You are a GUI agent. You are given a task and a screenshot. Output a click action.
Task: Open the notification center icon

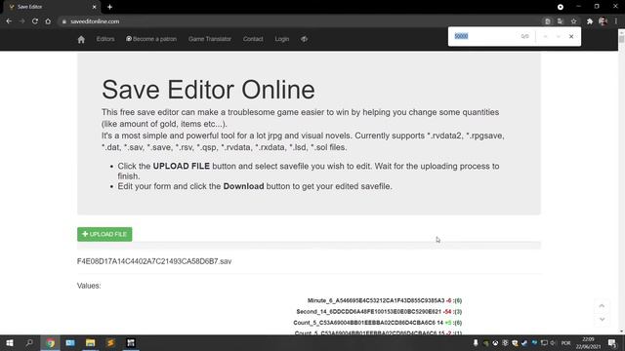tap(612, 343)
